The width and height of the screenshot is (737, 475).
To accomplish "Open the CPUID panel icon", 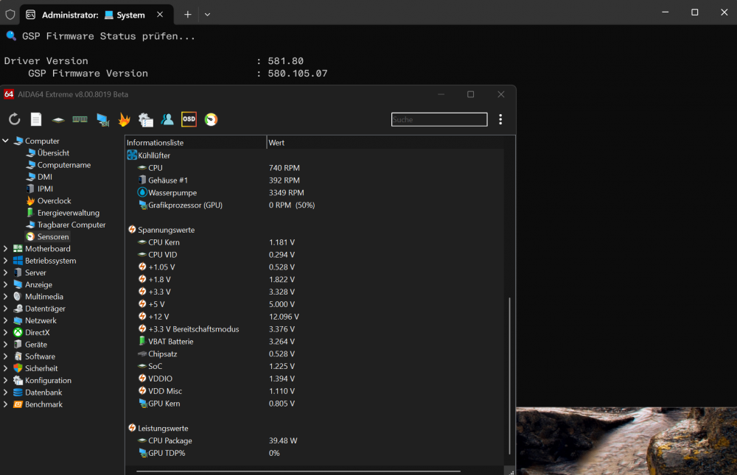I will [57, 119].
